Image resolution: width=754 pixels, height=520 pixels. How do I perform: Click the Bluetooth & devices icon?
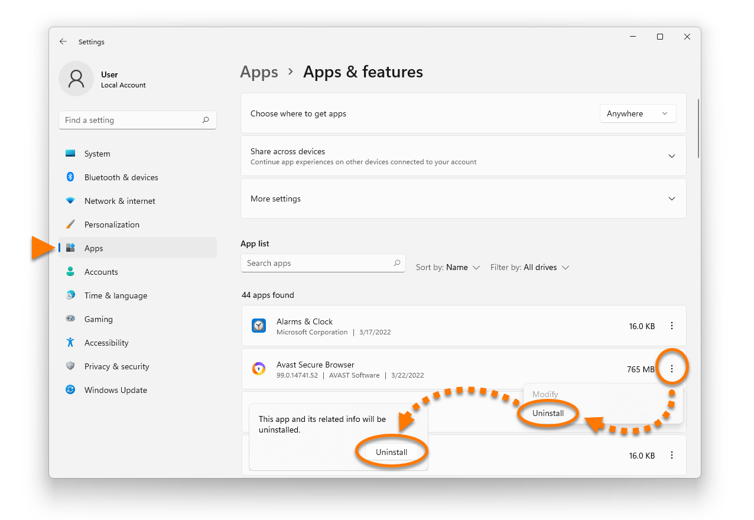click(70, 177)
